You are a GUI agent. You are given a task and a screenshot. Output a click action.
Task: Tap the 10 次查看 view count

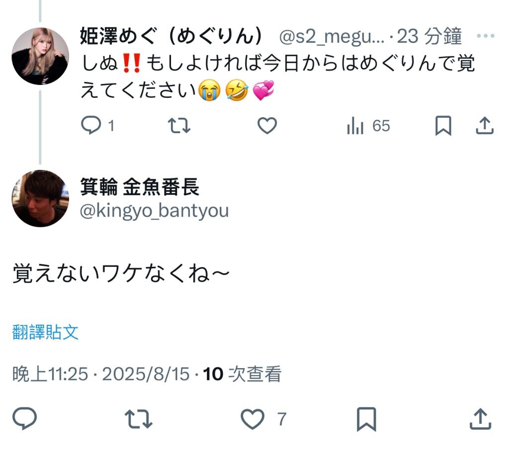(x=243, y=374)
